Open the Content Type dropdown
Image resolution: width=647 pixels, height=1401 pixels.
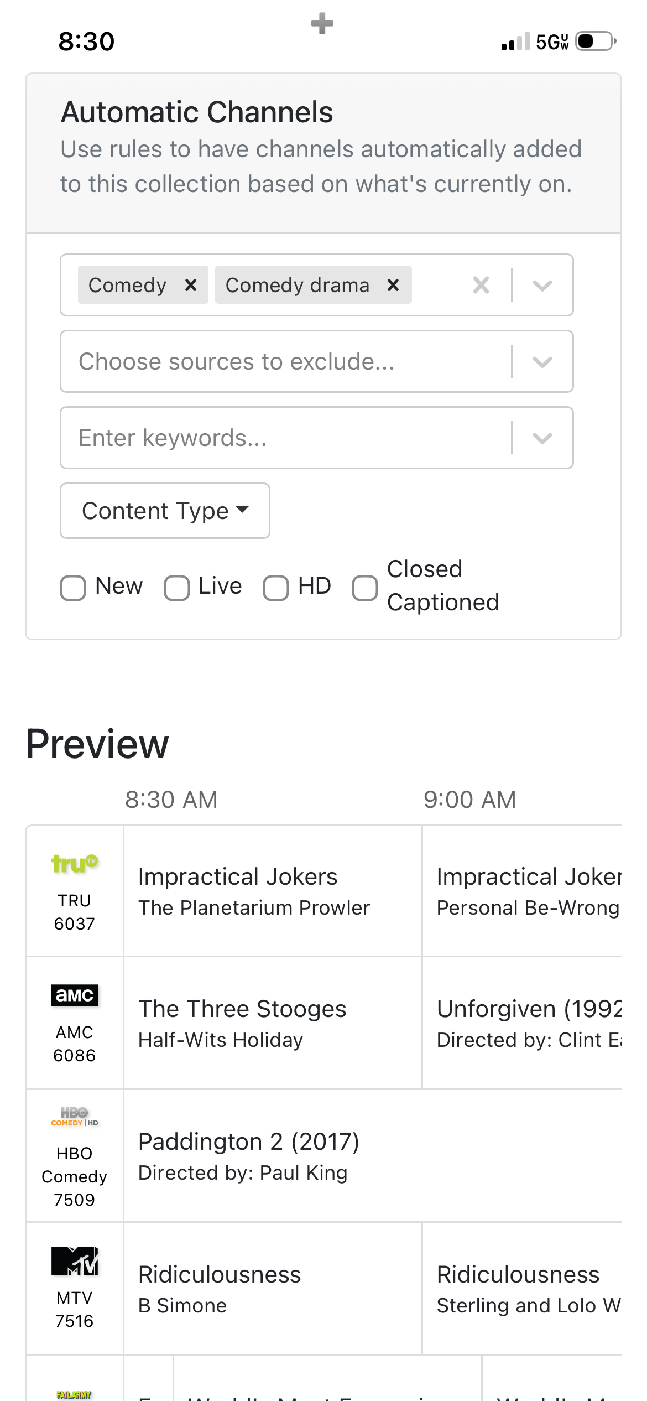(165, 511)
